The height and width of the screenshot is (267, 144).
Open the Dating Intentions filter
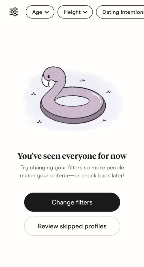click(x=120, y=12)
